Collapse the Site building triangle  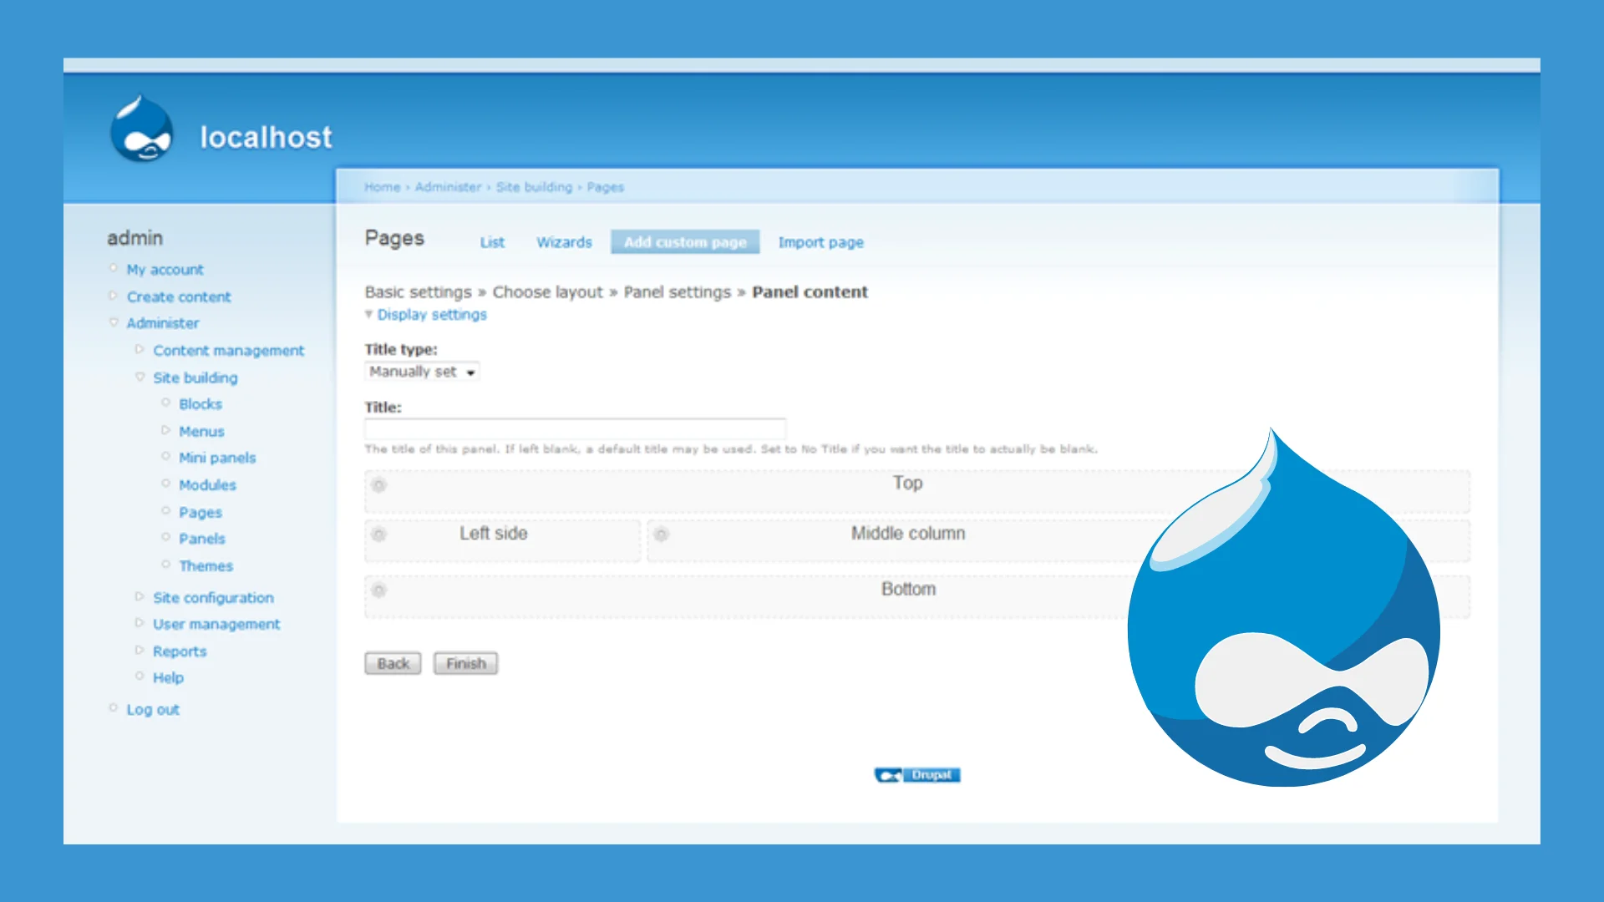click(140, 377)
